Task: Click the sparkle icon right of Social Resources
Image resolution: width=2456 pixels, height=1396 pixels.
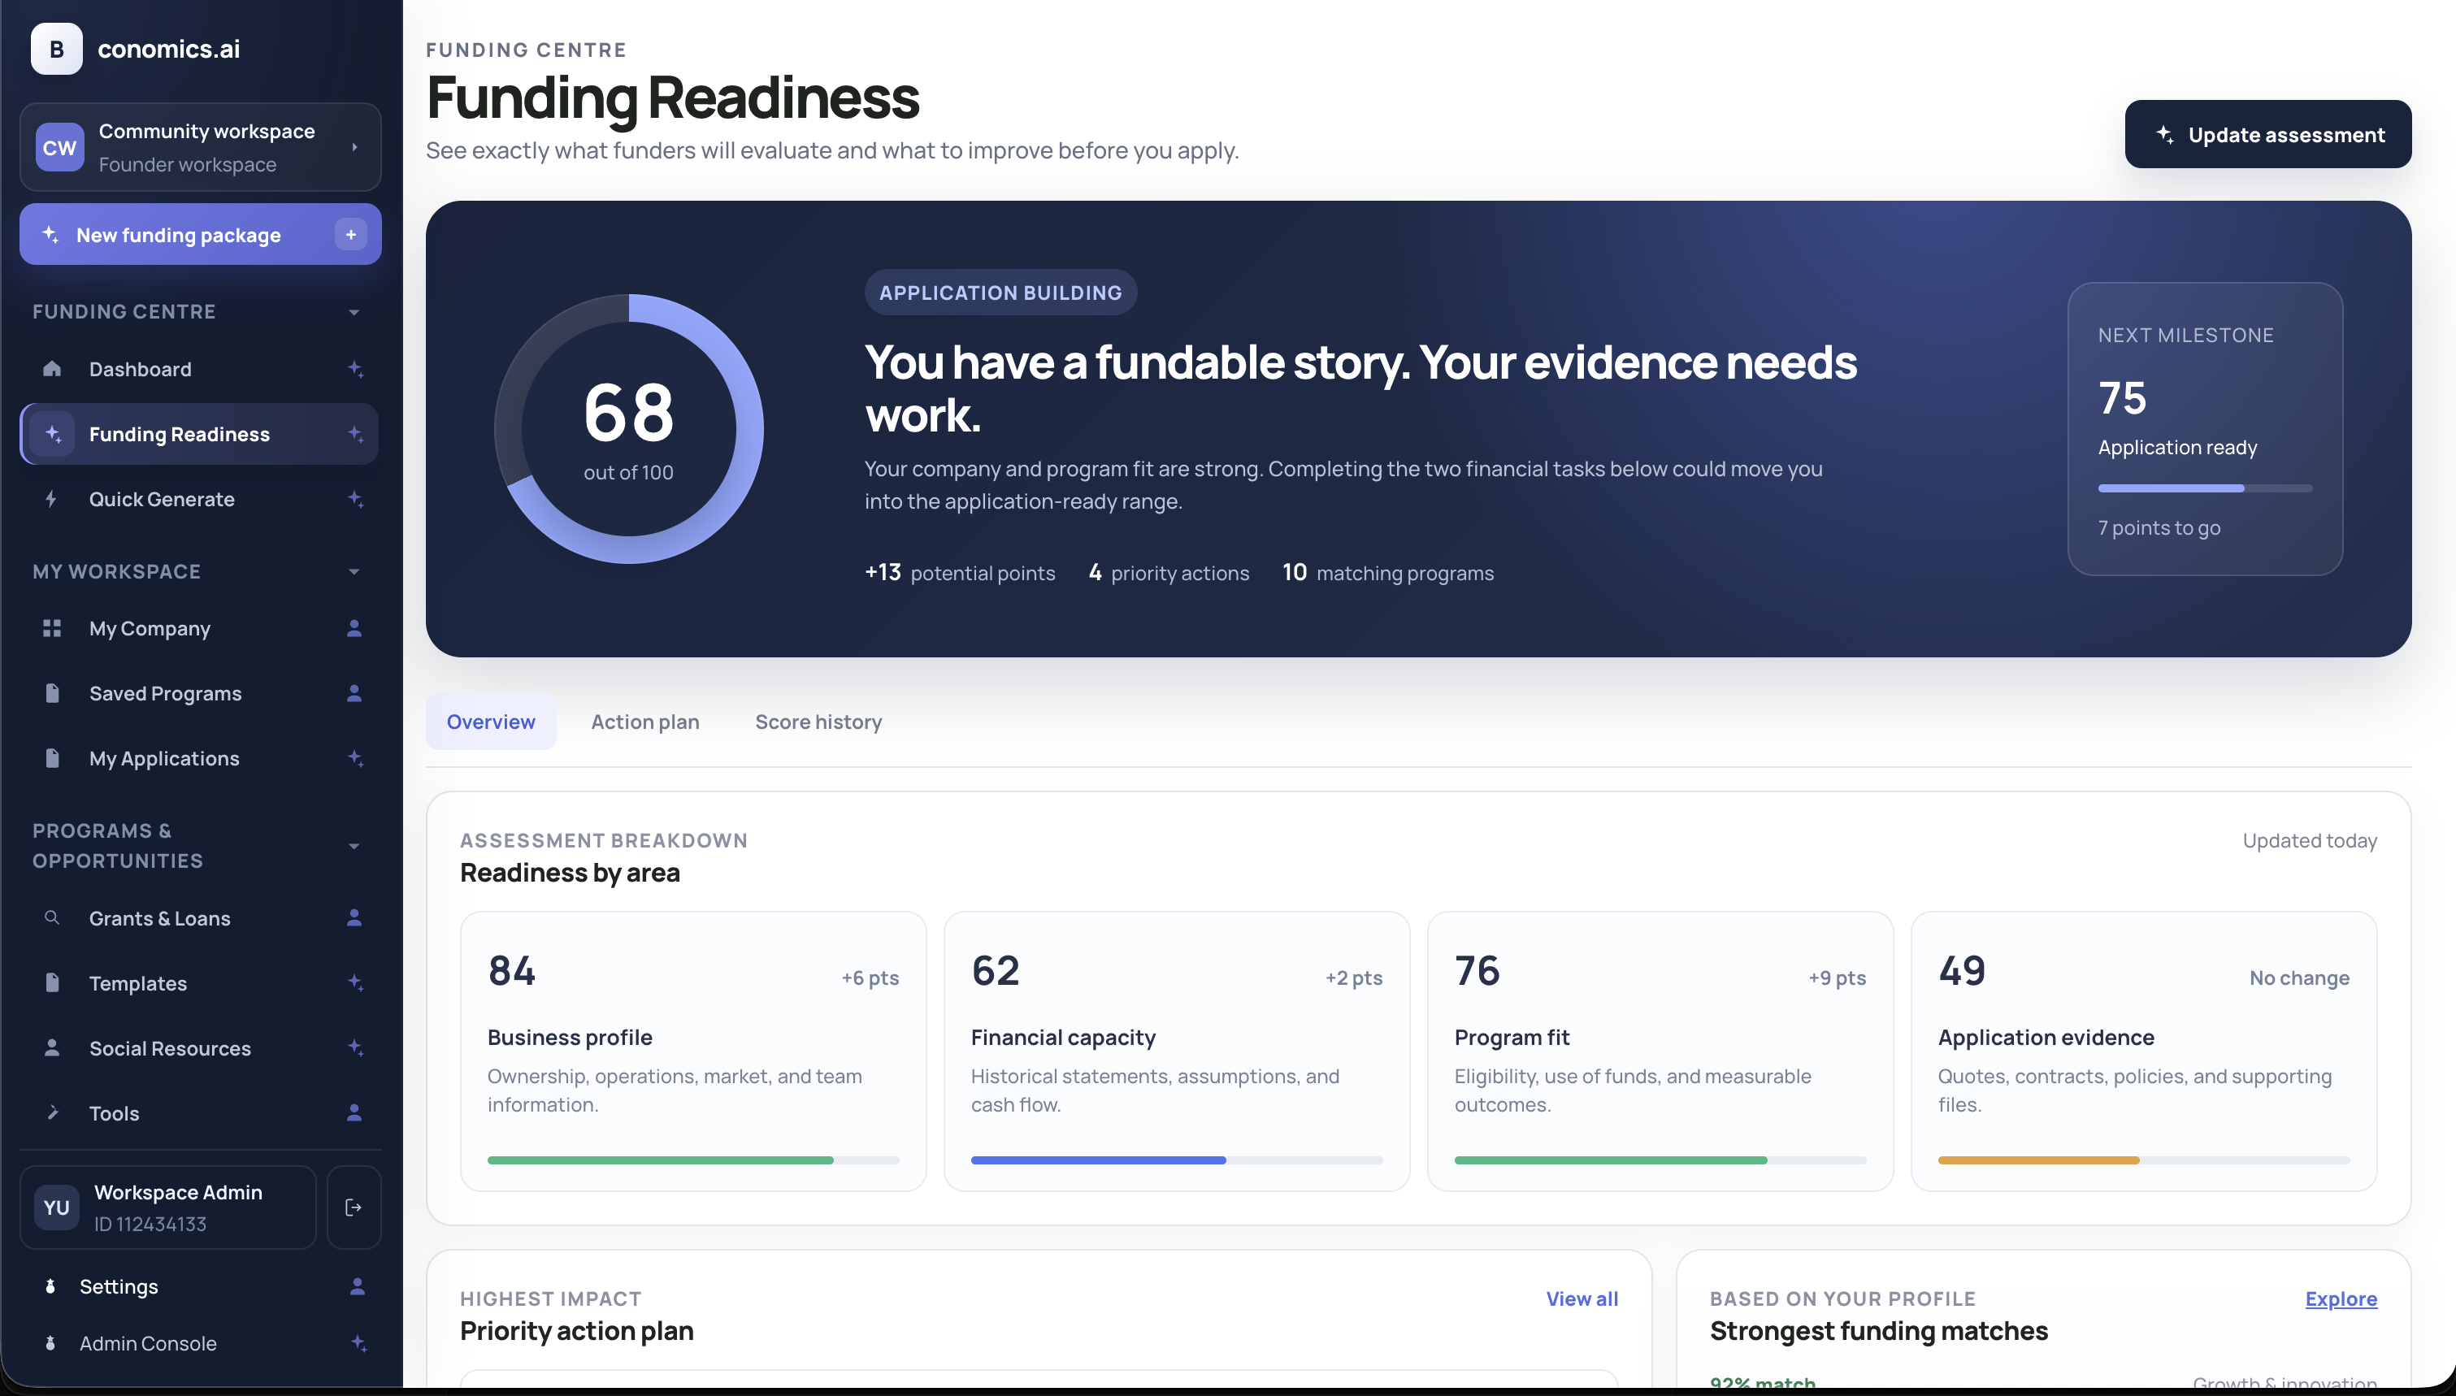Action: pos(354,1048)
